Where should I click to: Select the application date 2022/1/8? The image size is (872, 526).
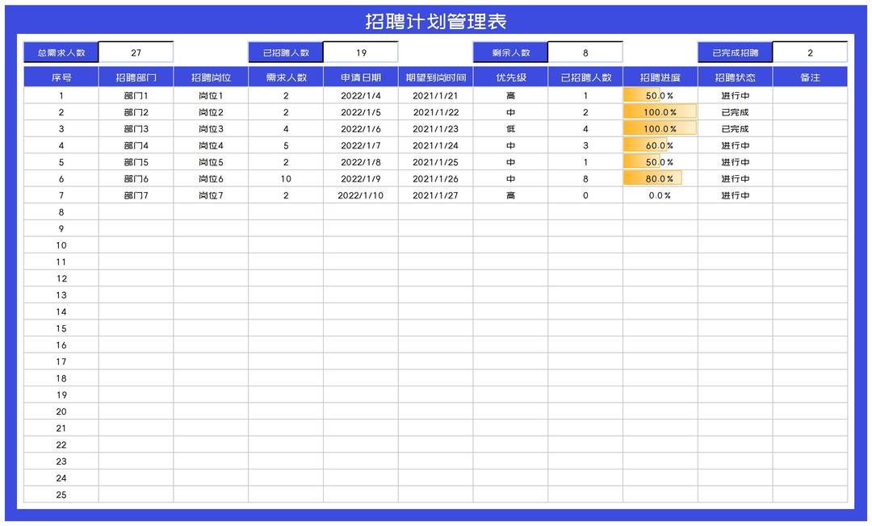361,162
